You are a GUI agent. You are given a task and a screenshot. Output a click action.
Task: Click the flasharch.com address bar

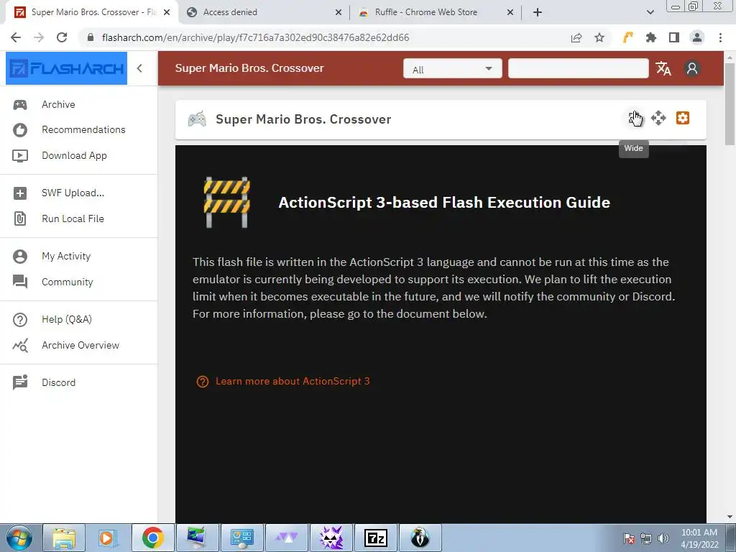[255, 37]
